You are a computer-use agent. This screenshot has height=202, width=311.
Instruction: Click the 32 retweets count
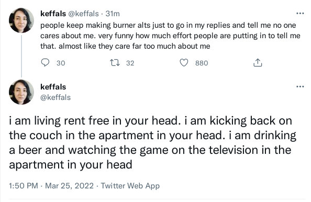[x=130, y=63]
